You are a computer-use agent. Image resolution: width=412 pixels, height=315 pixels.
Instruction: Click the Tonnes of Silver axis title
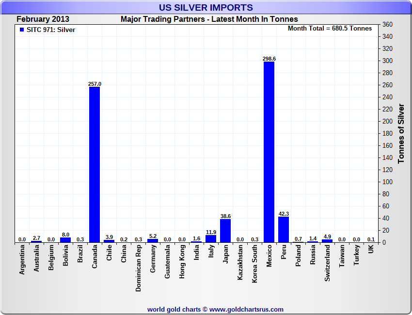401,133
